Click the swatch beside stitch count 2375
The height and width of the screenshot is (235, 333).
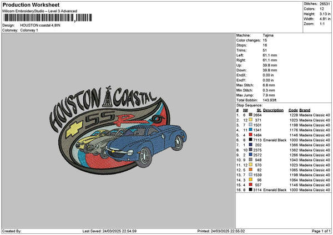250,150
